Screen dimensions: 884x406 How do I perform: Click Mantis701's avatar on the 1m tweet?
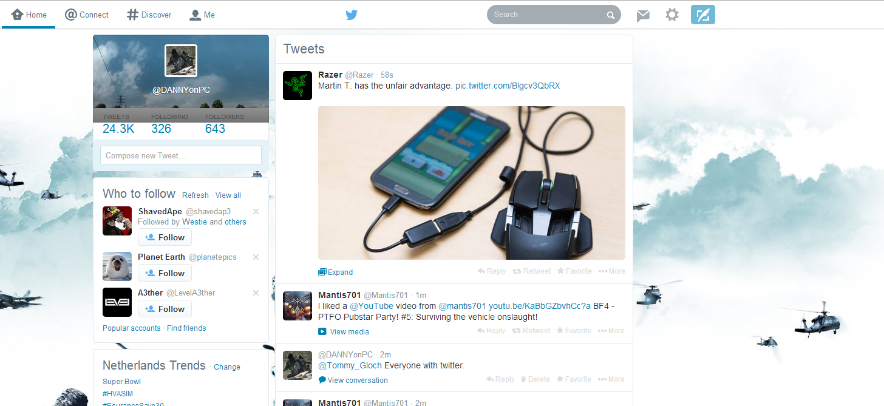(297, 306)
